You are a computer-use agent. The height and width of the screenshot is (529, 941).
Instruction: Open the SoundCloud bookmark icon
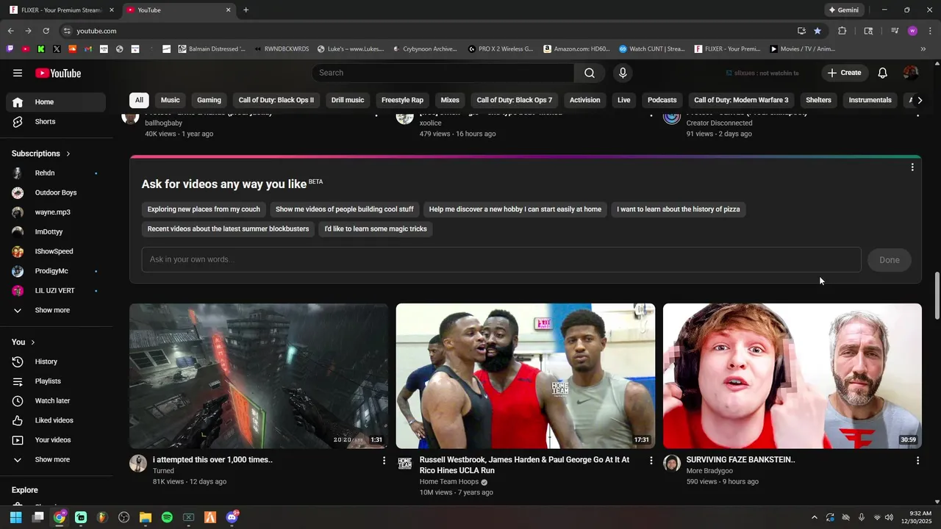point(72,49)
